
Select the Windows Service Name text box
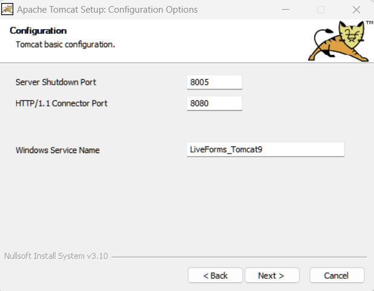click(266, 149)
